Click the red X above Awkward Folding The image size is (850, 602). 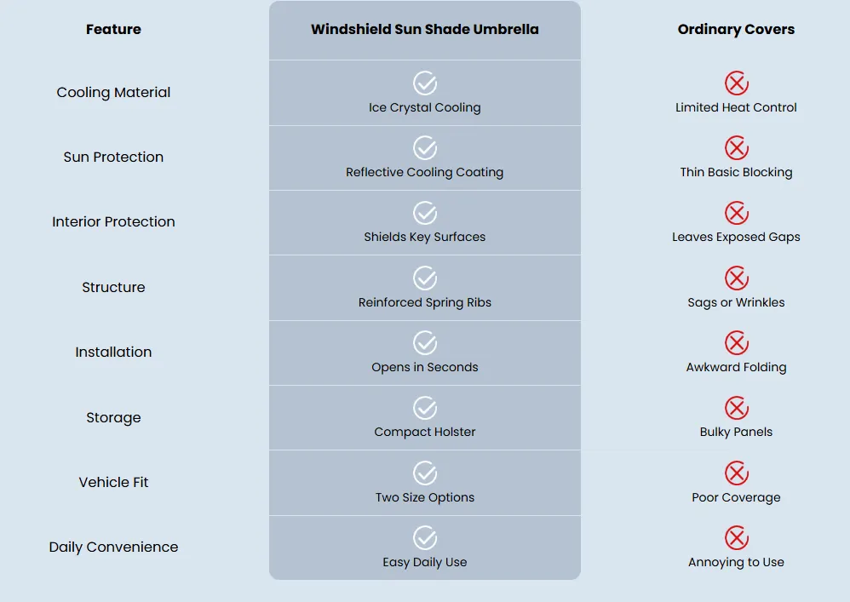pos(737,343)
